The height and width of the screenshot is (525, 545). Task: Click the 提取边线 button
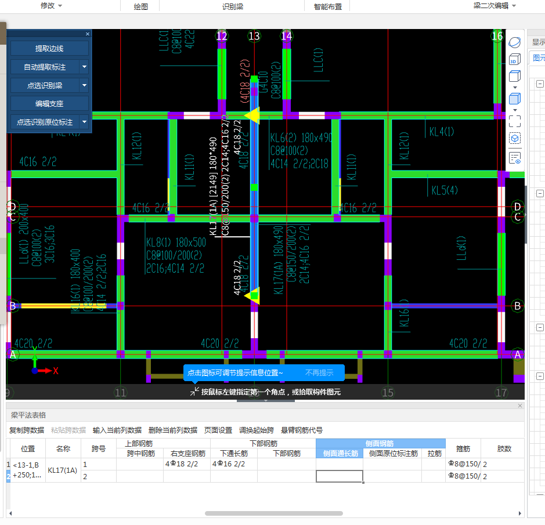coord(49,48)
